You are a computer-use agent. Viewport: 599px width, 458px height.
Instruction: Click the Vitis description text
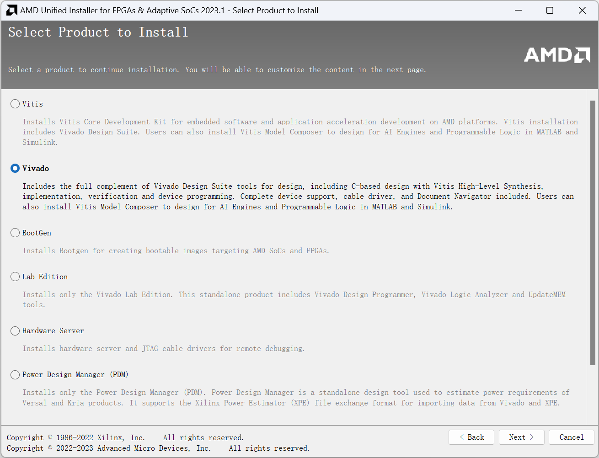pyautogui.click(x=300, y=132)
